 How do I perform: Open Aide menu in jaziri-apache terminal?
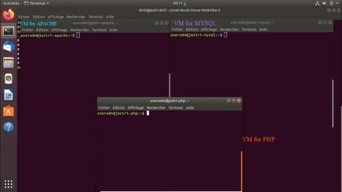tap(113, 30)
